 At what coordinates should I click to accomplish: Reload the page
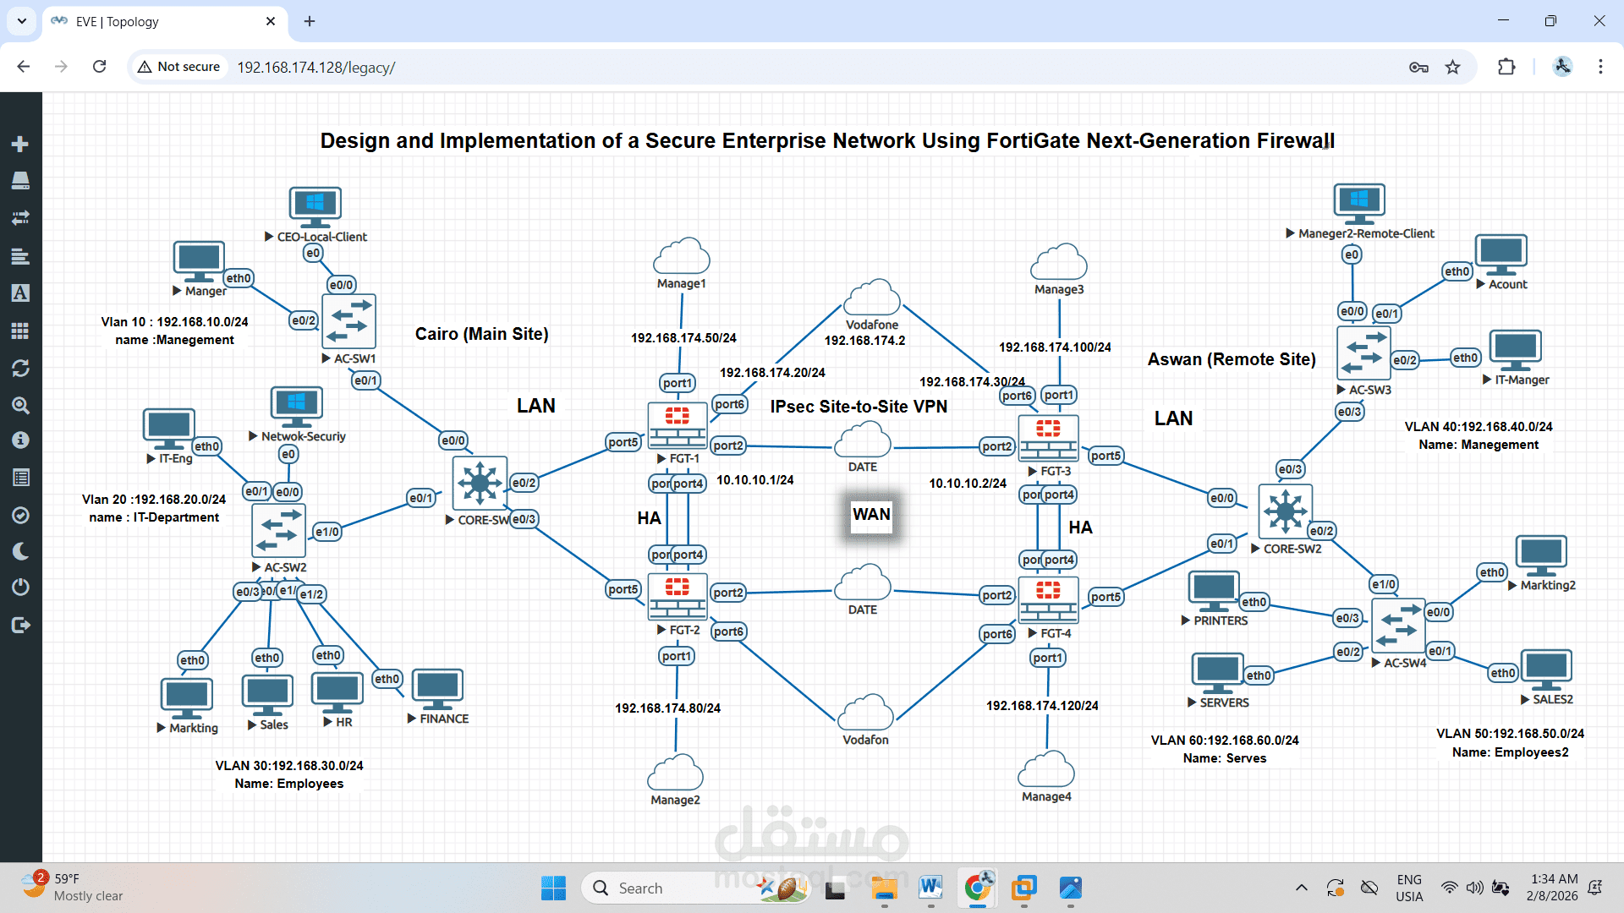click(x=100, y=67)
